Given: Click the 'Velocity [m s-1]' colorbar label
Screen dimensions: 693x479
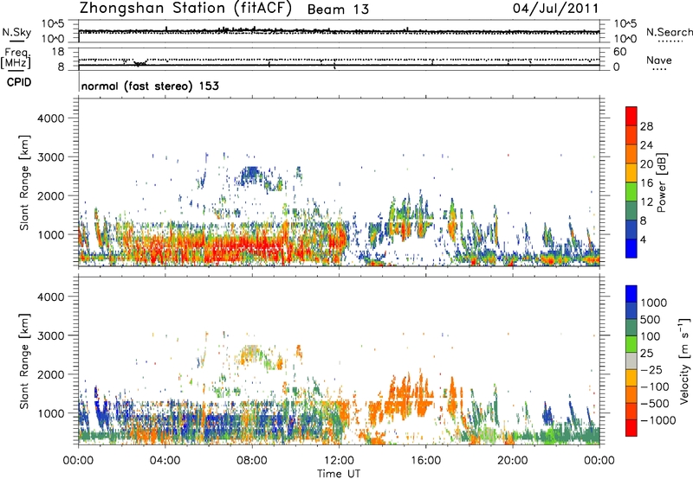Looking at the screenshot, I should 684,361.
